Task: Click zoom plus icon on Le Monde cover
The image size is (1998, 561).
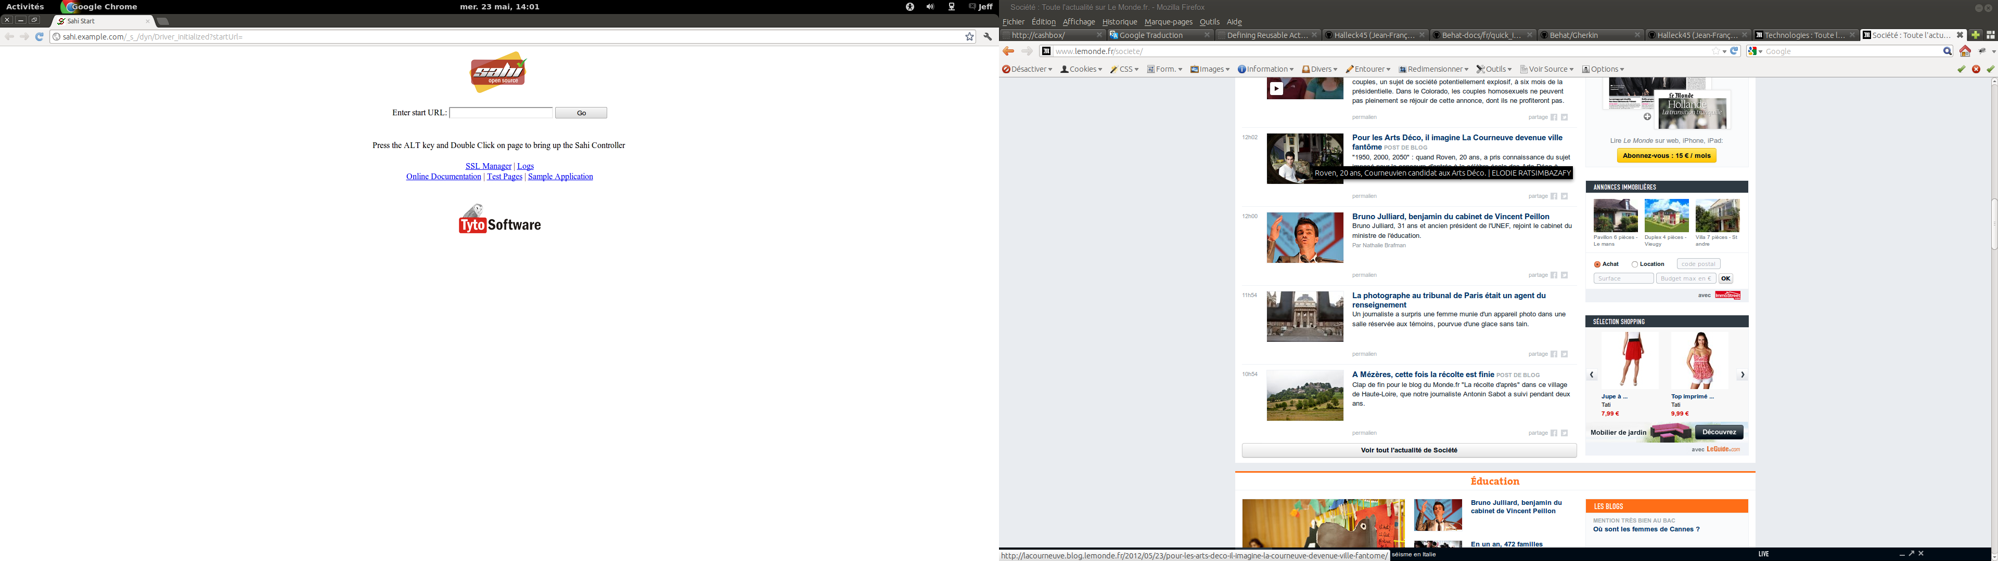Action: (1647, 117)
